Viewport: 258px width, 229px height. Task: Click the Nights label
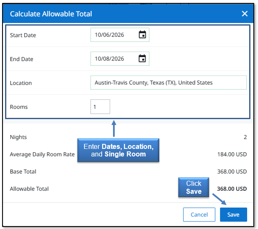click(x=18, y=137)
